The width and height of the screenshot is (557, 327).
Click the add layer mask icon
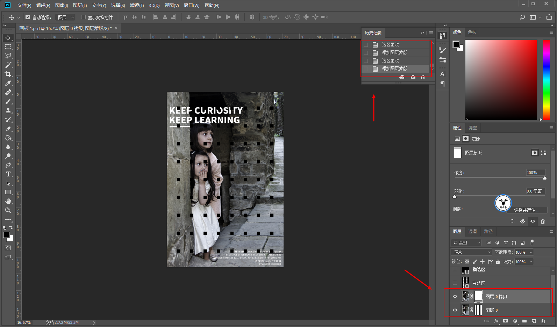pos(505,321)
